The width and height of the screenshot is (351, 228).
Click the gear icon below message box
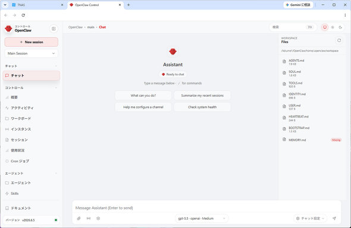[98, 218]
